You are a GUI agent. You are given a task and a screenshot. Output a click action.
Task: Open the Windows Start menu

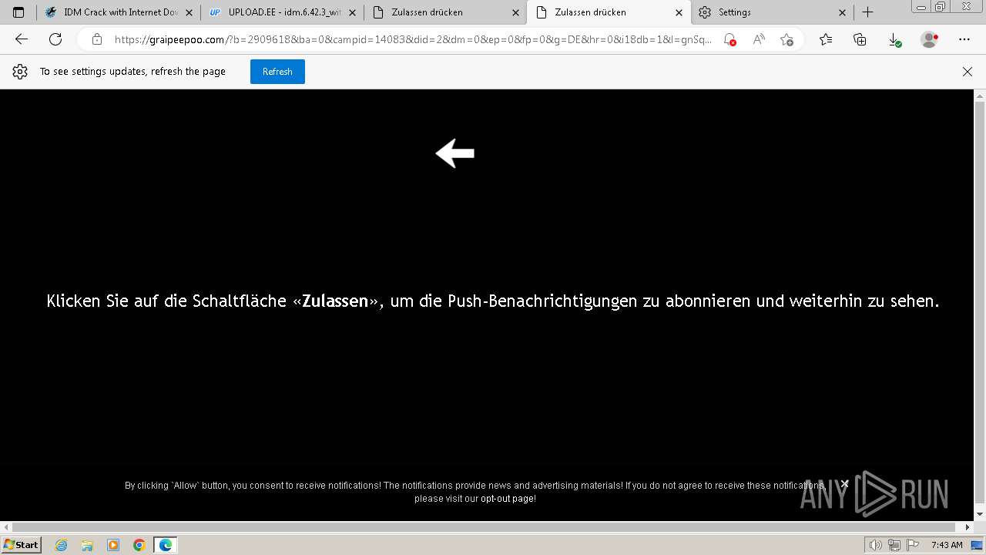(22, 544)
